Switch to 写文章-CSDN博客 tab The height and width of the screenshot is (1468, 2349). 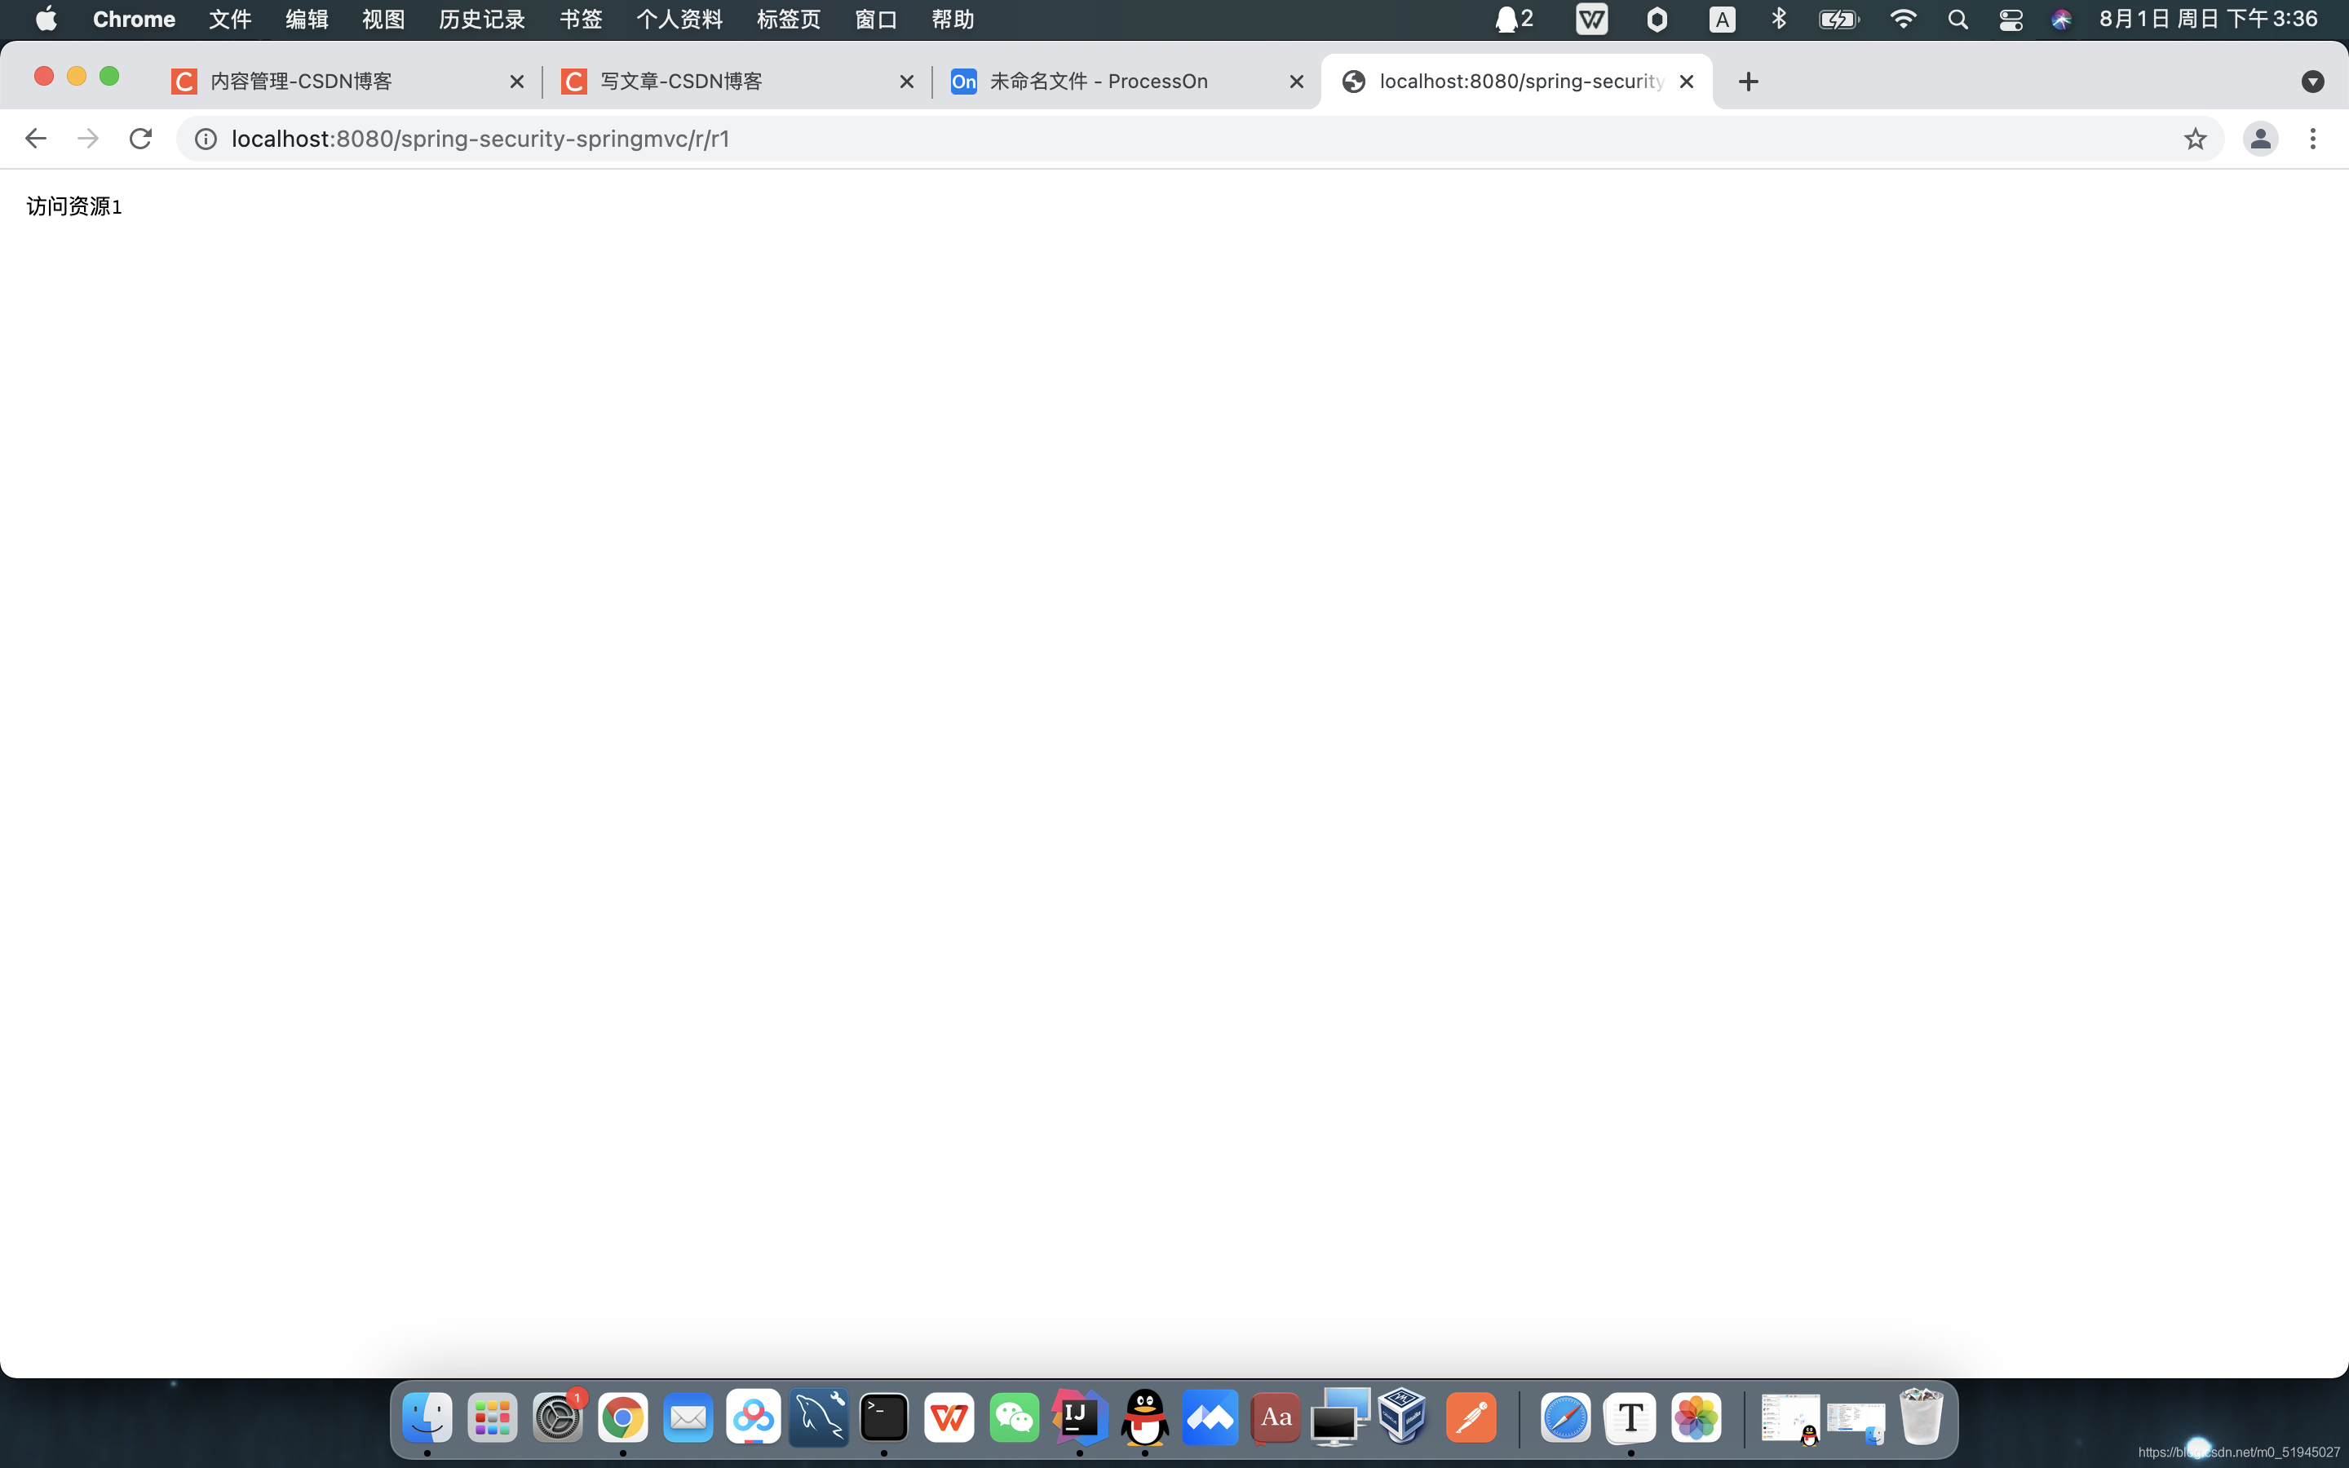tap(681, 82)
